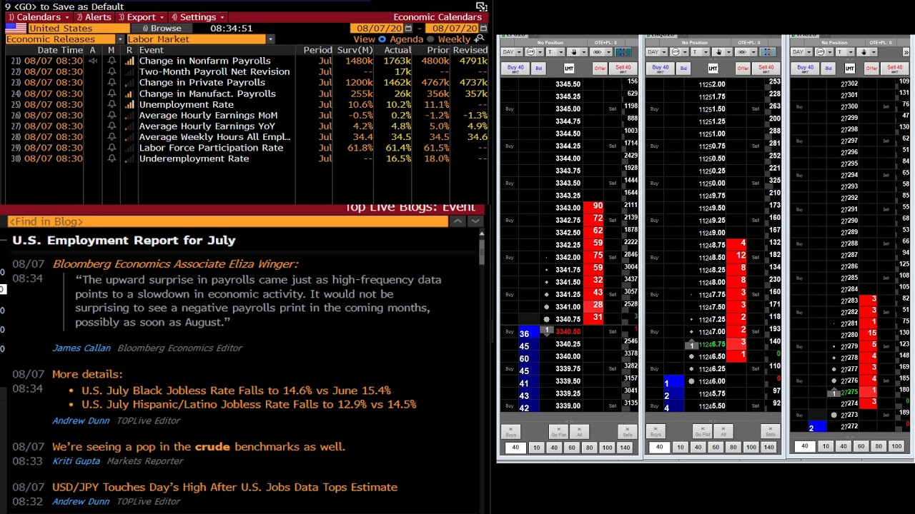Click the LMT order type icon on the 1124 ladder
915x514 pixels.
tap(713, 68)
